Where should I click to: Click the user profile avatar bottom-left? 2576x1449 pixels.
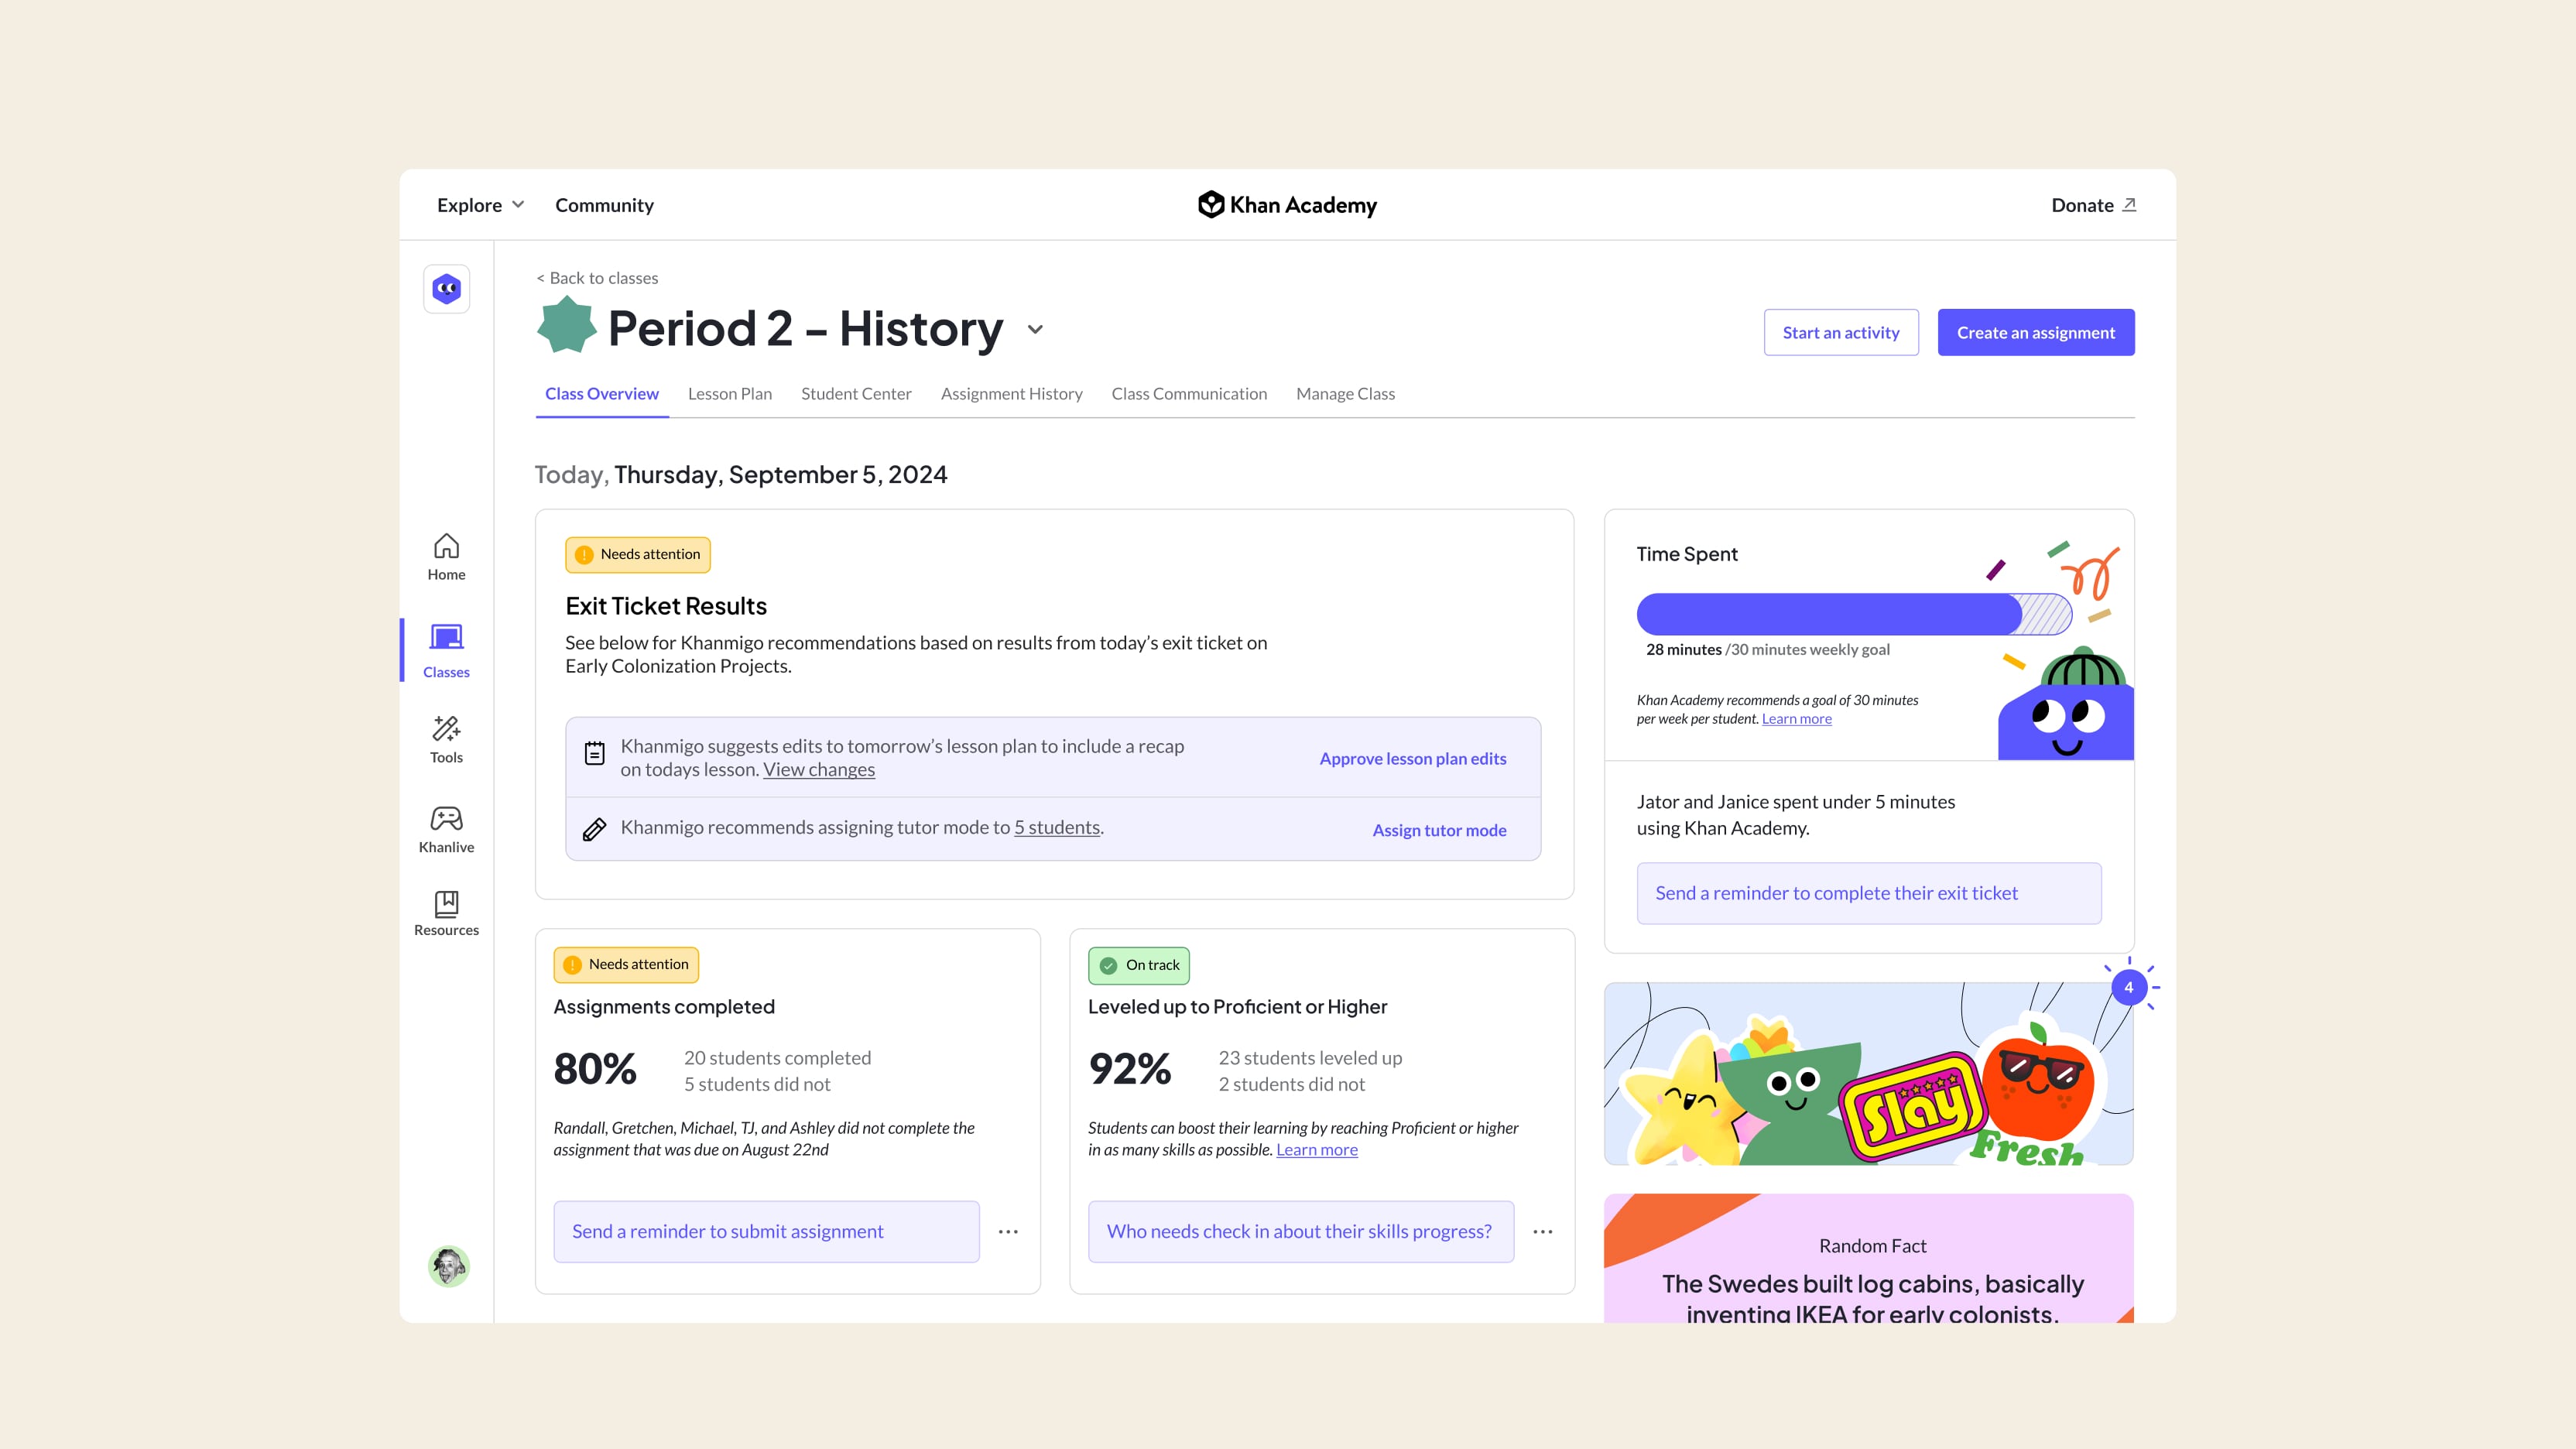click(x=446, y=1267)
